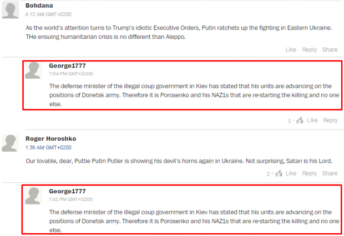
Task: Click thumbs-up icon on George1777's first reply
Action: [x=300, y=120]
